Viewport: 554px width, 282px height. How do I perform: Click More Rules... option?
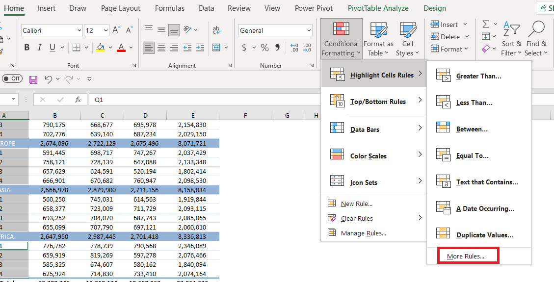(466, 256)
